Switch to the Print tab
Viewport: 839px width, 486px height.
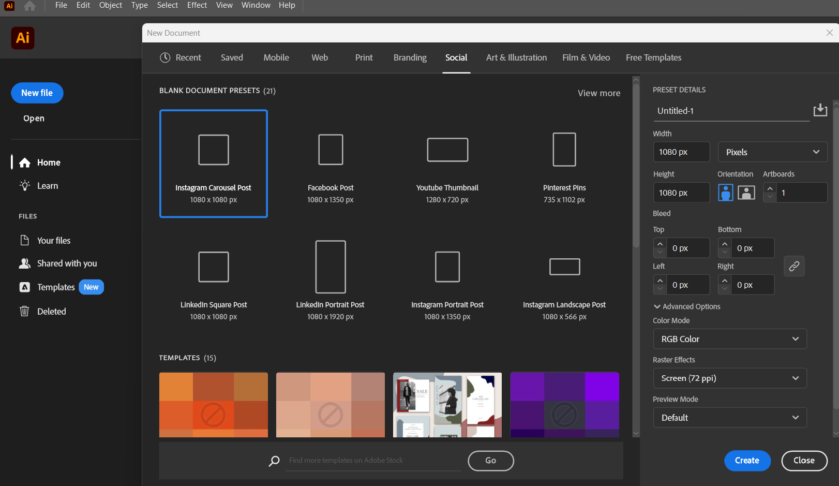pos(364,57)
